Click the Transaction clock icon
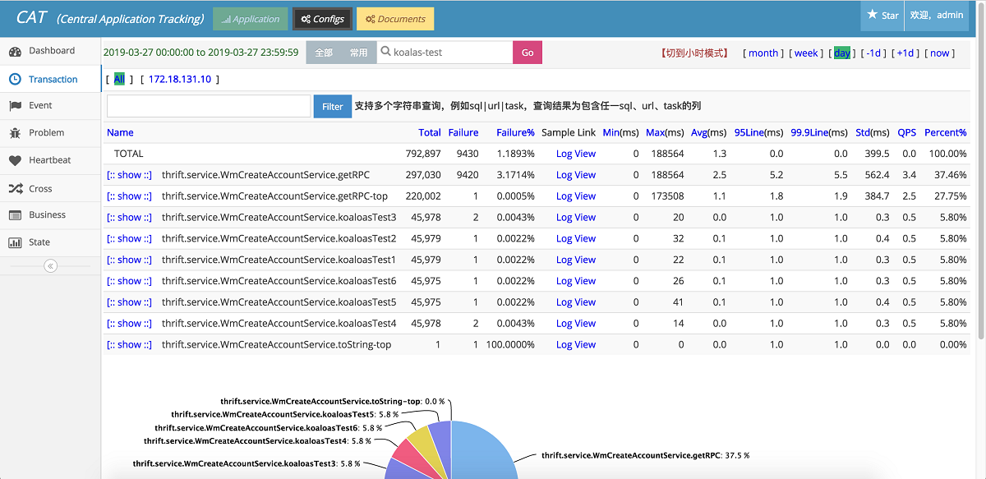 tap(15, 80)
